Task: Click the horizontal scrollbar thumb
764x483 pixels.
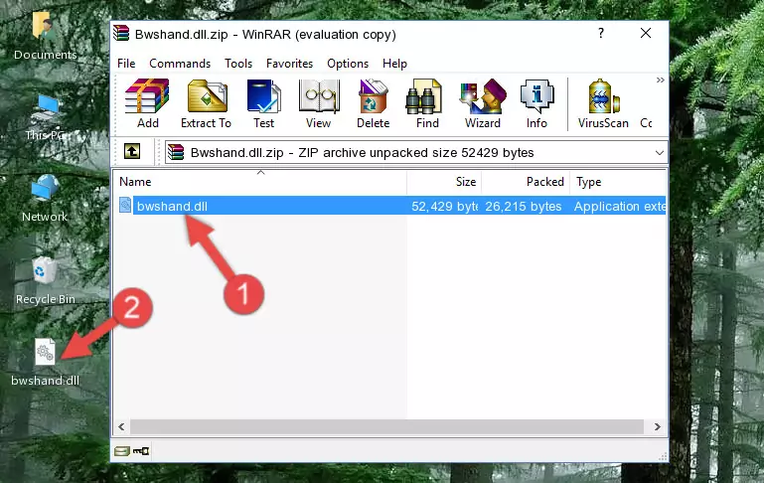Action: pos(386,427)
